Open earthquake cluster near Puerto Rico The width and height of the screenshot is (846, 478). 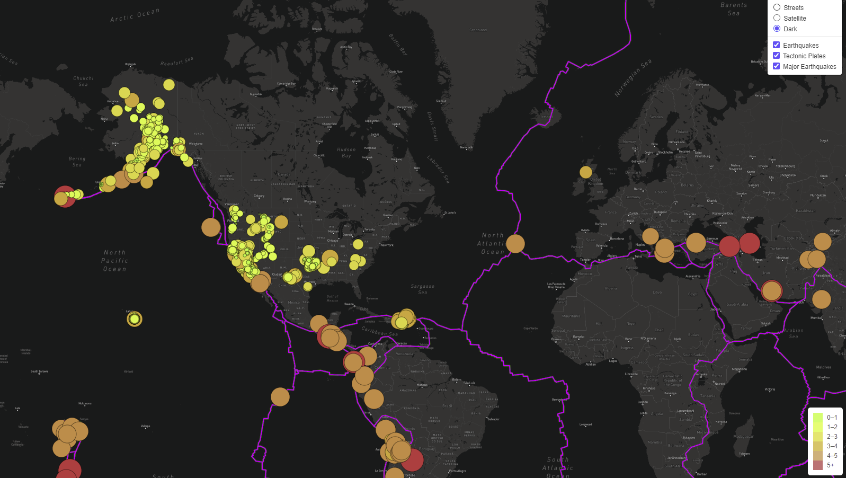[404, 320]
